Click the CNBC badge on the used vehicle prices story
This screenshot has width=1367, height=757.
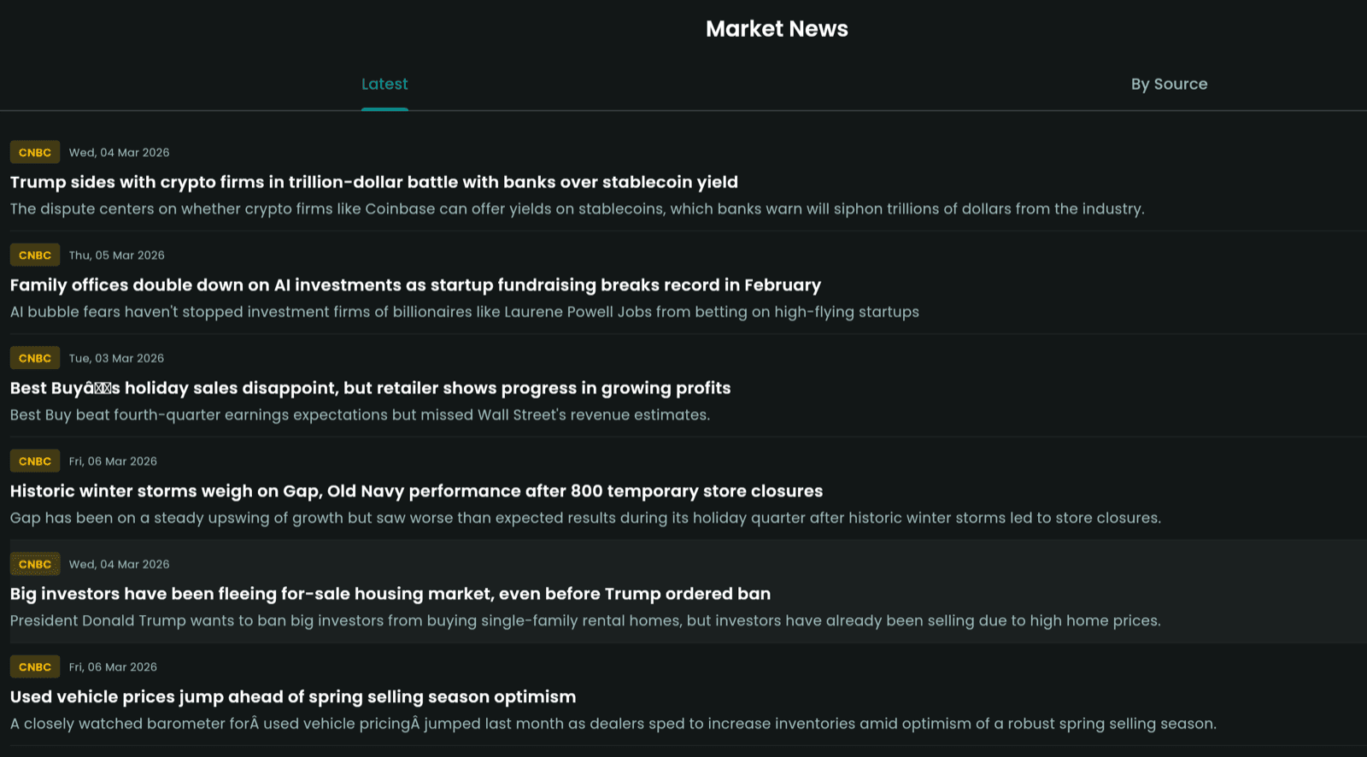(x=34, y=666)
